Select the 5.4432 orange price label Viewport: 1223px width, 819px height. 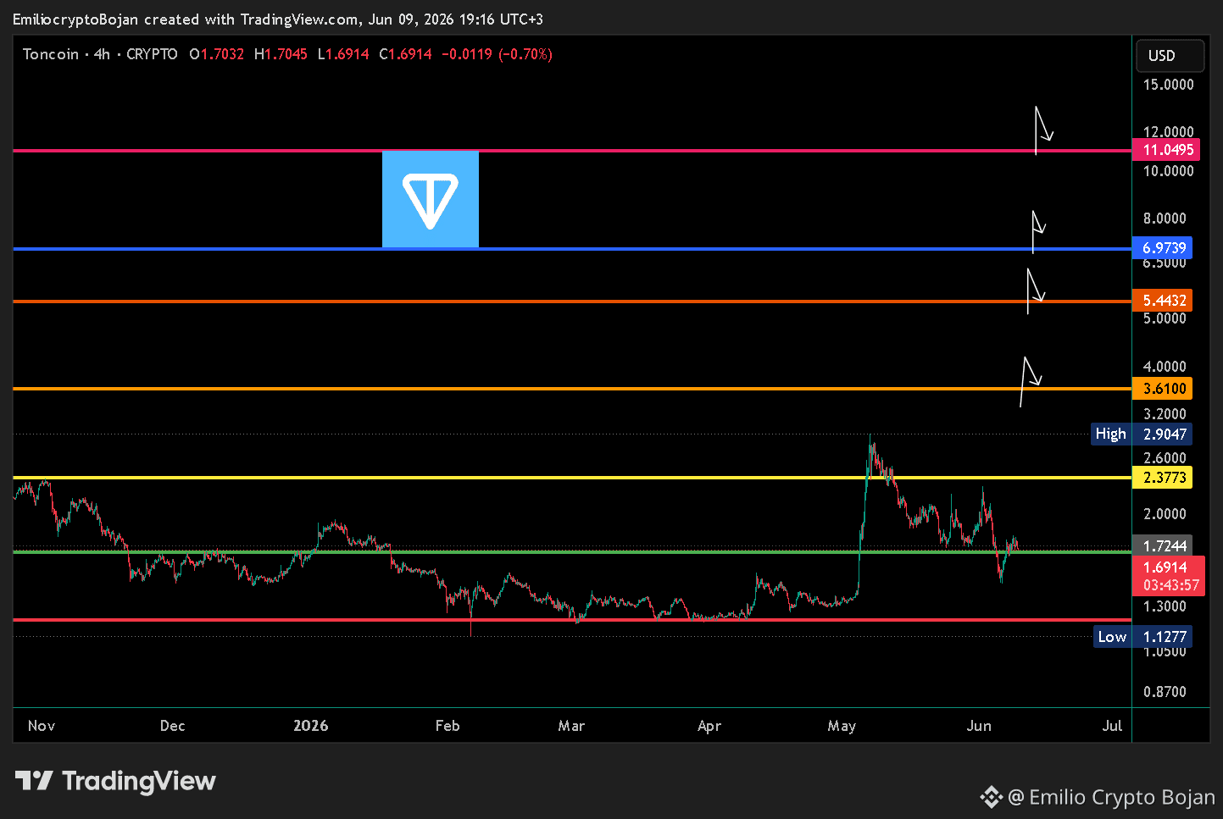tap(1162, 301)
